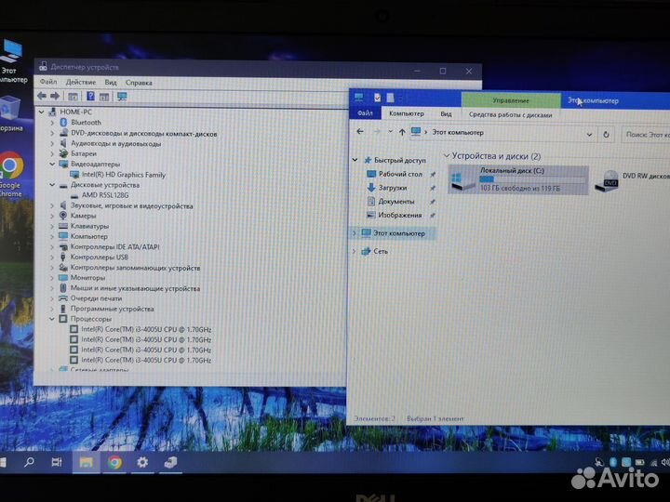The width and height of the screenshot is (670, 502).
Task: Expand DVD-дисководы и дисководы компакт-дисков
Action: pyautogui.click(x=52, y=133)
